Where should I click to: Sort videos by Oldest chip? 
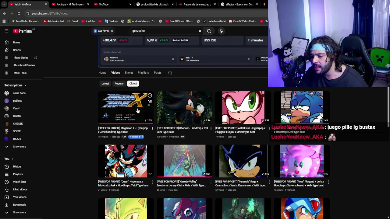(x=133, y=83)
